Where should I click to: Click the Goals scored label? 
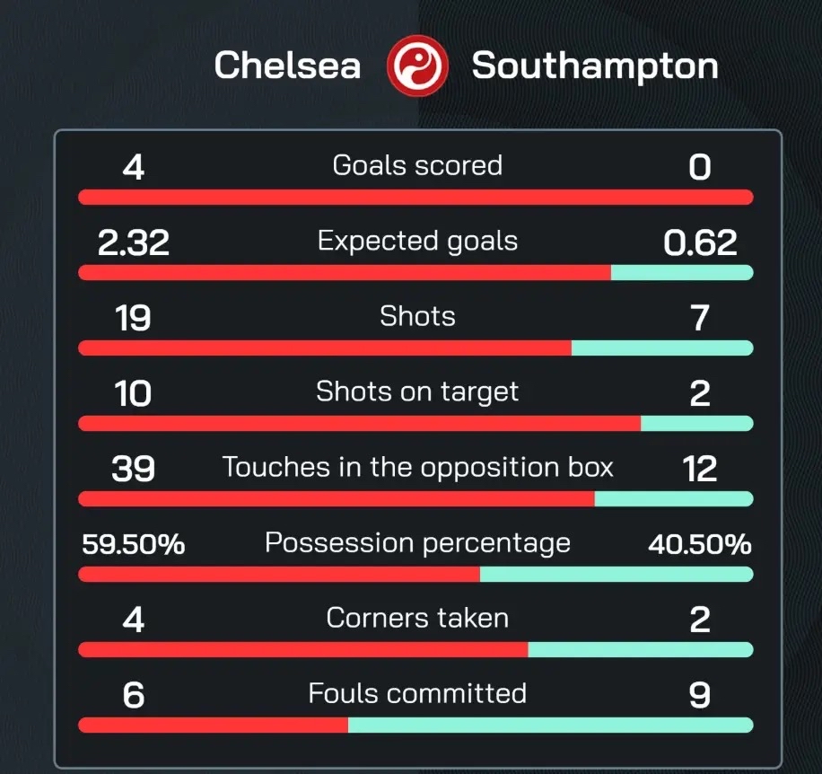417,165
